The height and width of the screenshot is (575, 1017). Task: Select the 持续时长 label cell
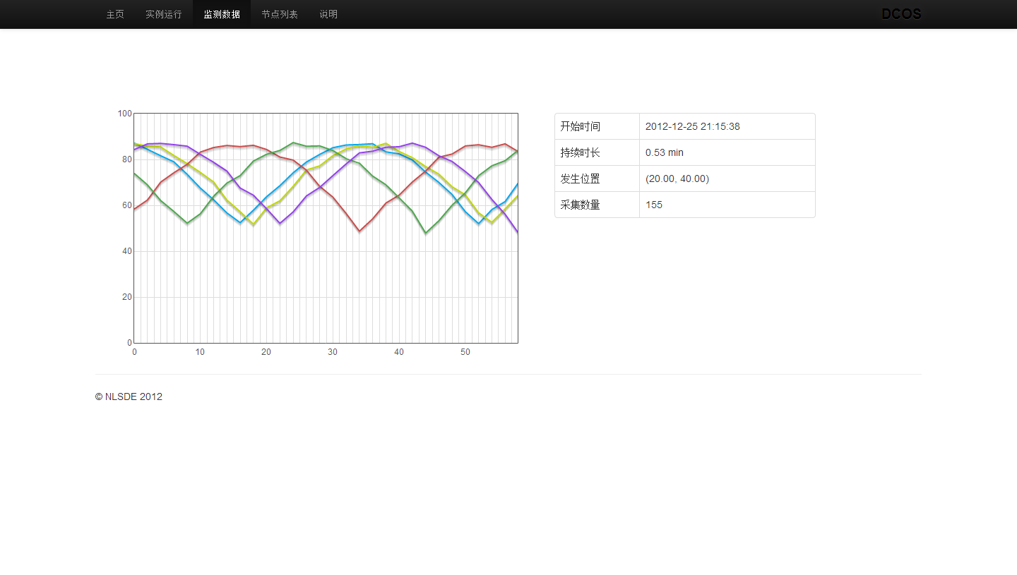597,152
